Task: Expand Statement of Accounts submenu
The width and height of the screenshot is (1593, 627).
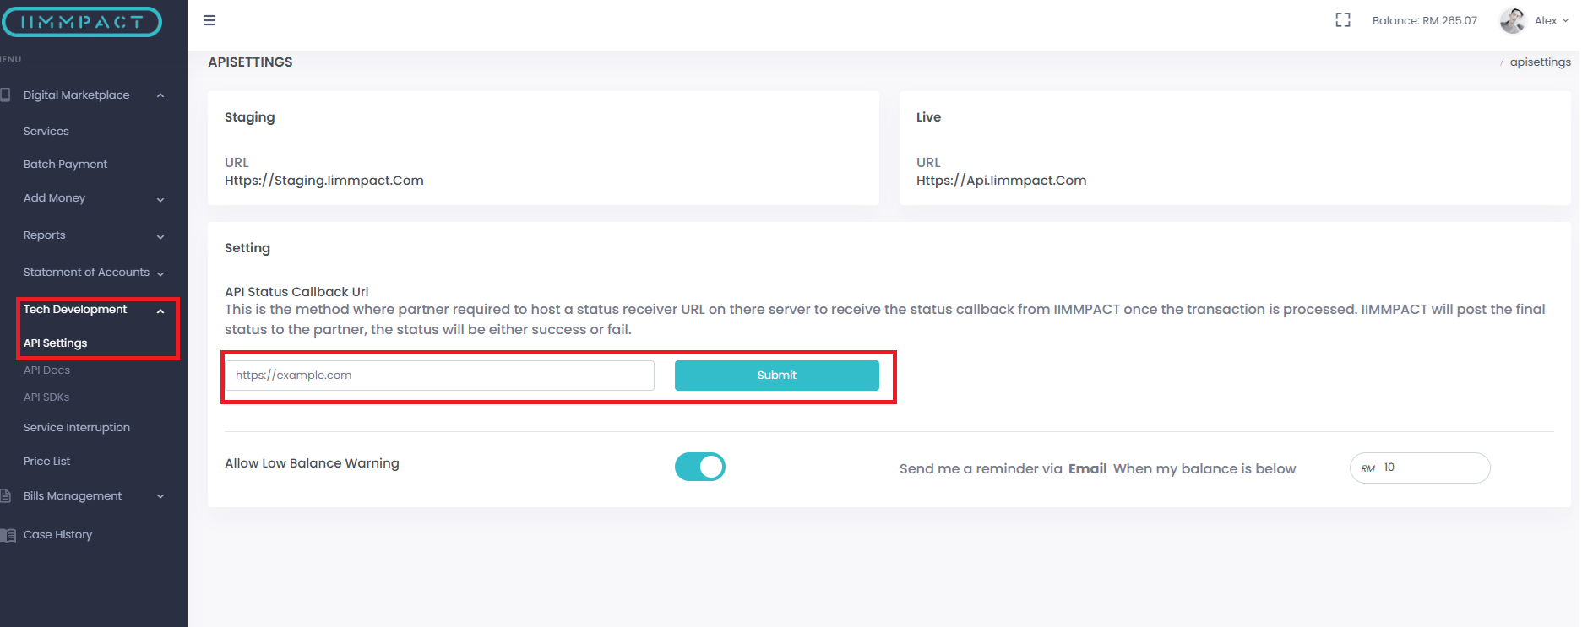Action: (160, 273)
